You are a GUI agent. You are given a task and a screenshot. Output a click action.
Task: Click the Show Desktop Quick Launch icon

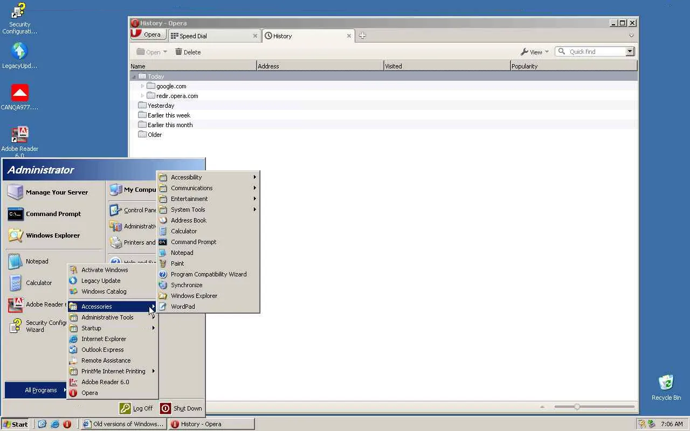(x=42, y=424)
